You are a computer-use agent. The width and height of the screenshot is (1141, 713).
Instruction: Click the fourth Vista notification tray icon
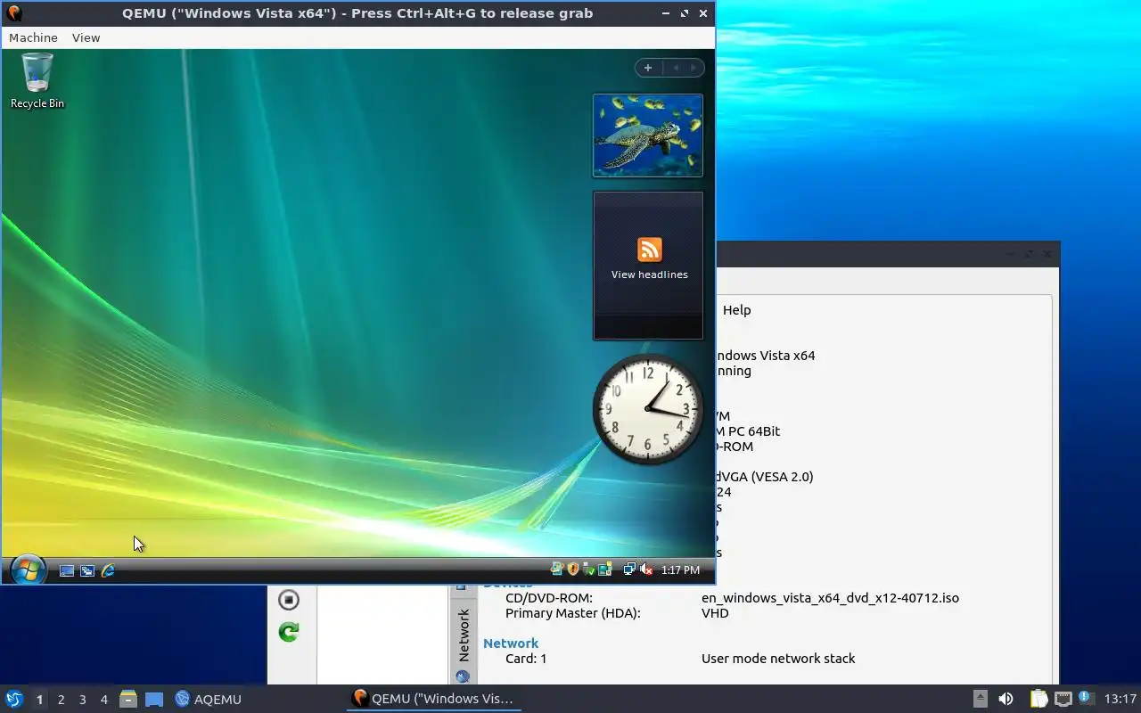pos(605,570)
